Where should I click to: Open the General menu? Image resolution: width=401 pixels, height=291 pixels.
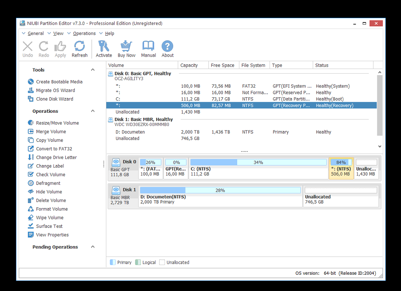click(x=35, y=33)
